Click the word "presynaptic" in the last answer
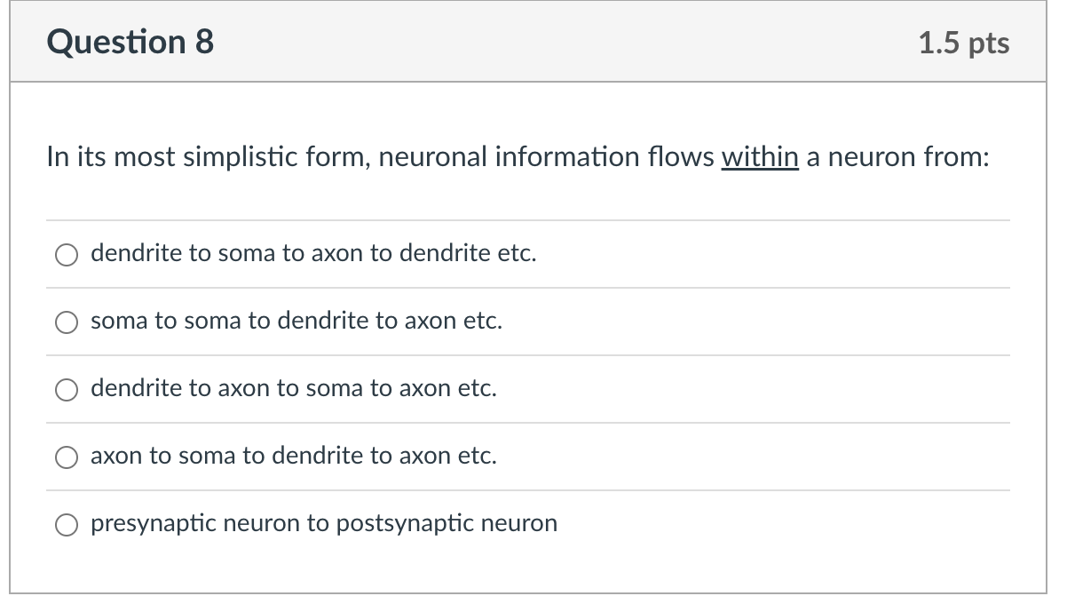The width and height of the screenshot is (1067, 604). pyautogui.click(x=154, y=524)
